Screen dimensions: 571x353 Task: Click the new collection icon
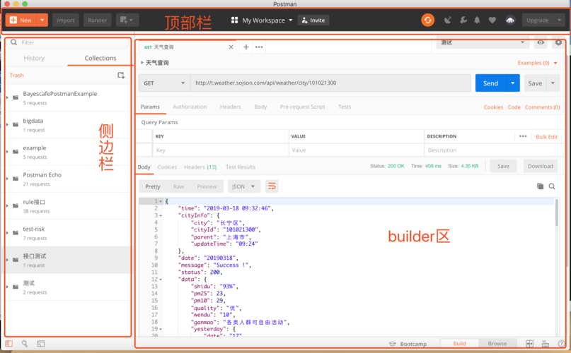[121, 75]
